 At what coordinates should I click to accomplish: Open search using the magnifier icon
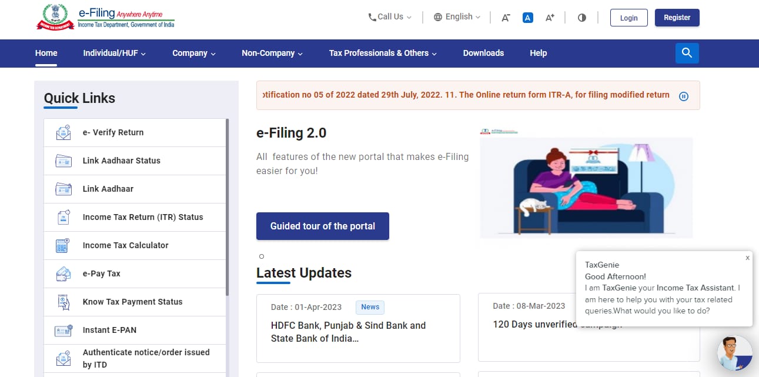(x=687, y=53)
